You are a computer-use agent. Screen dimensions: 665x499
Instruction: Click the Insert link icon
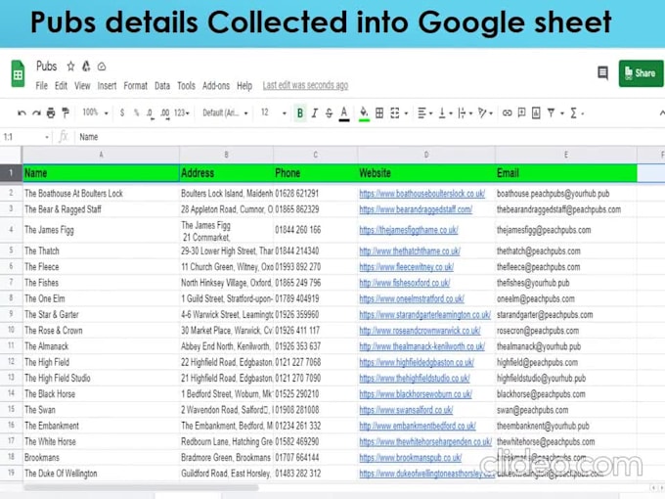(x=507, y=113)
